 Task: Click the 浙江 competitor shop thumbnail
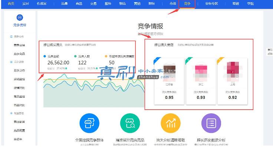(201, 72)
